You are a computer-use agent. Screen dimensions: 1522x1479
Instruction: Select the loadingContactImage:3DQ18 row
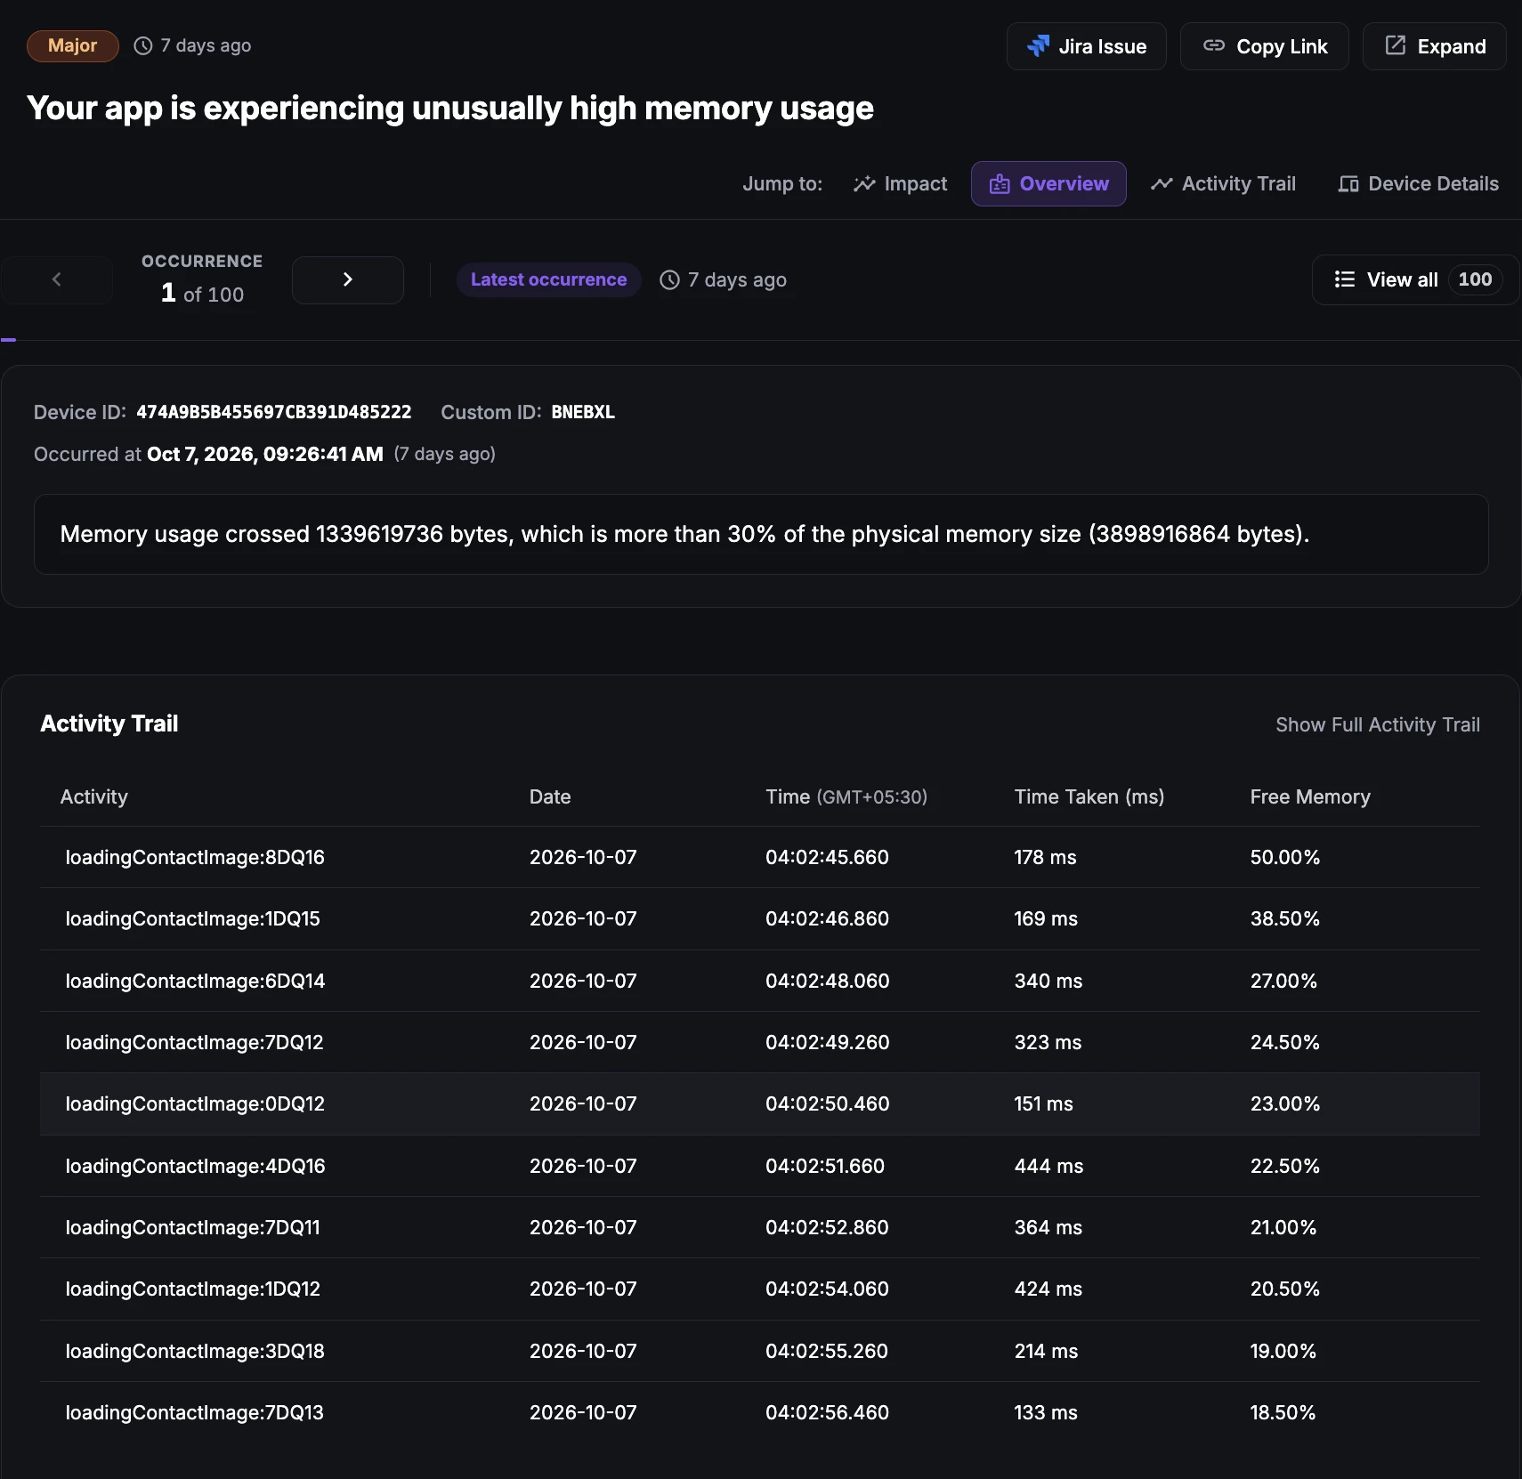[759, 1351]
